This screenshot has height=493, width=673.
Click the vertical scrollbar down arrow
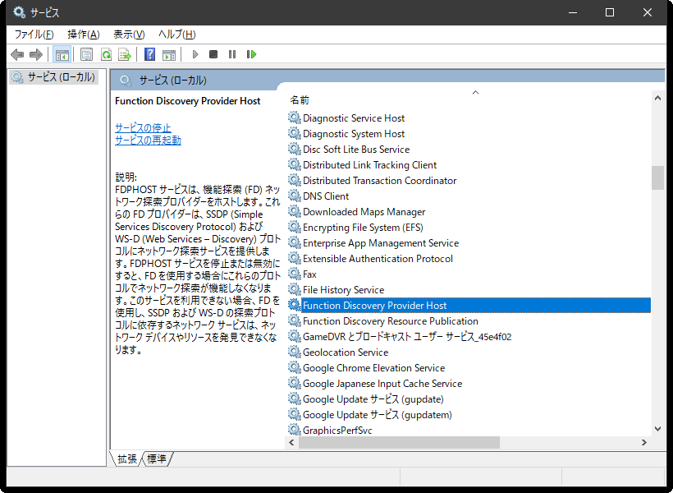pos(657,429)
